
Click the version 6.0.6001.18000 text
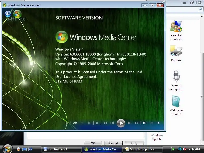pyautogui.click(x=101, y=54)
